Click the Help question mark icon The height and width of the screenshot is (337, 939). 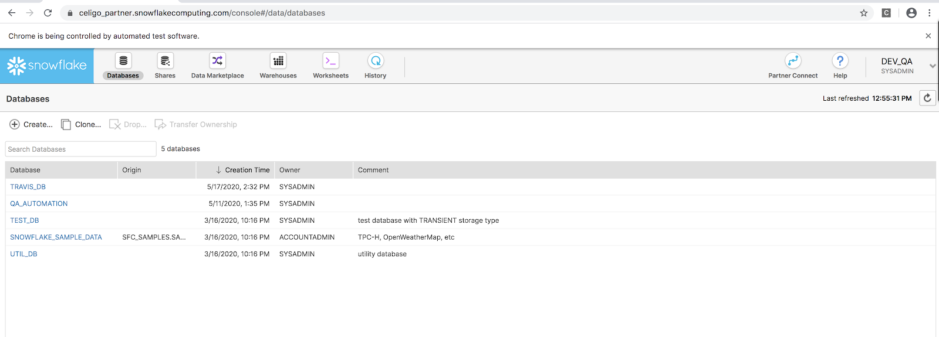tap(840, 61)
